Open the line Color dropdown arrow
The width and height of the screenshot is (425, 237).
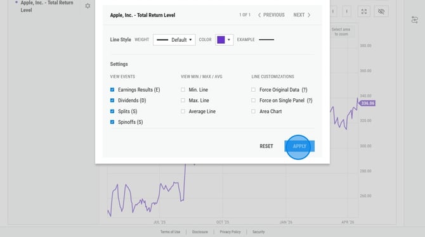[x=229, y=40]
